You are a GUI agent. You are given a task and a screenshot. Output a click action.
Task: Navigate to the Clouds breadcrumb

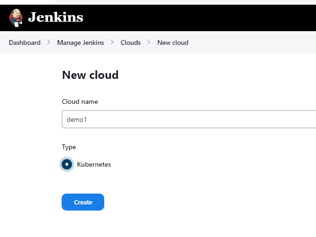(130, 42)
